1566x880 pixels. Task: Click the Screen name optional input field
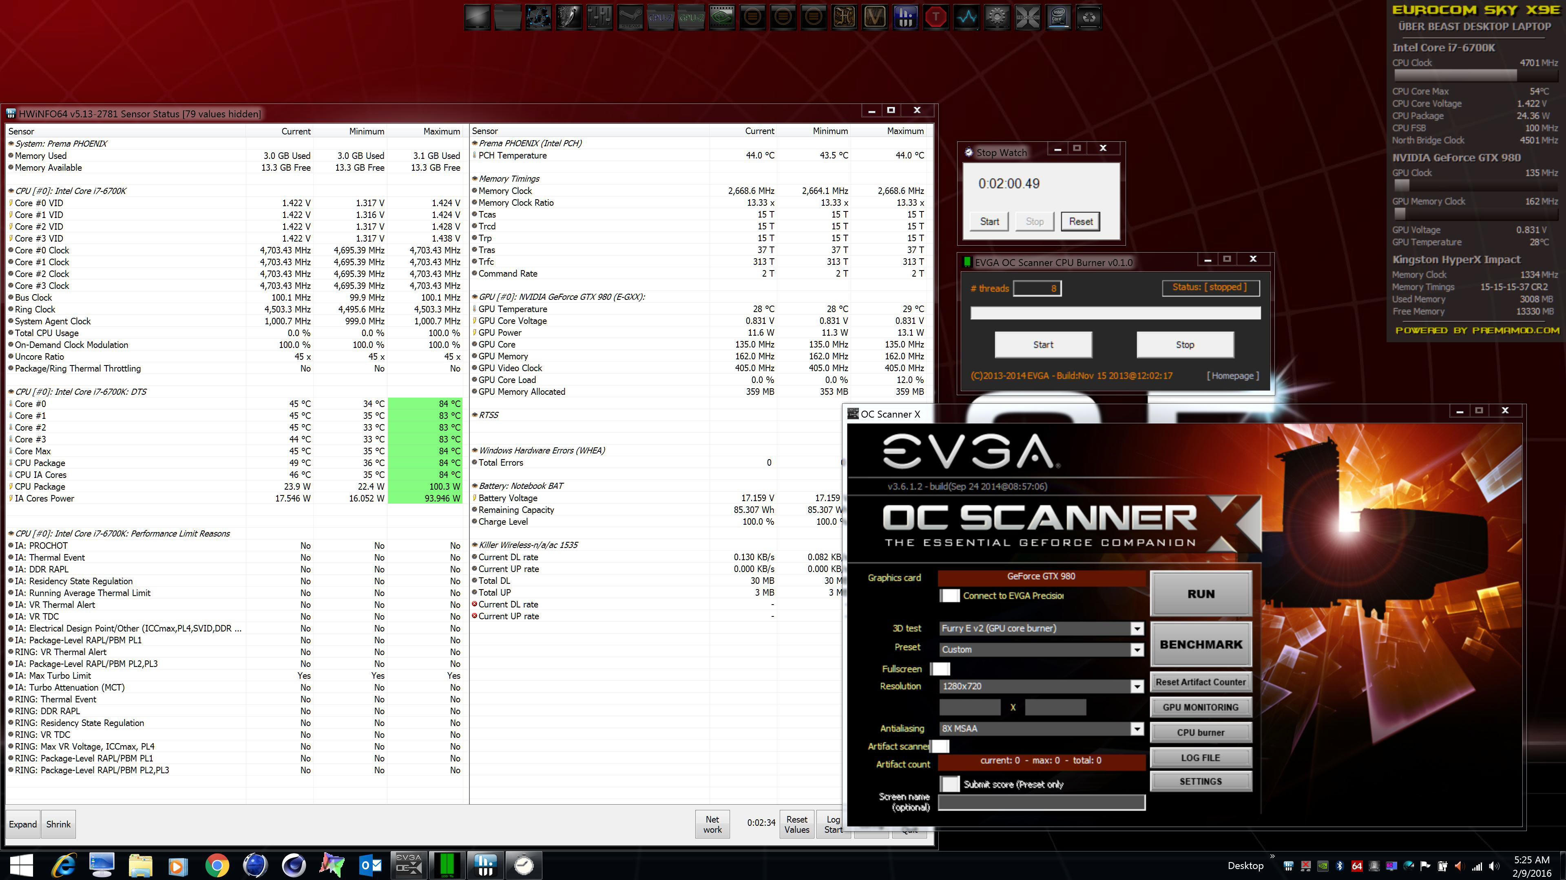click(x=1042, y=802)
